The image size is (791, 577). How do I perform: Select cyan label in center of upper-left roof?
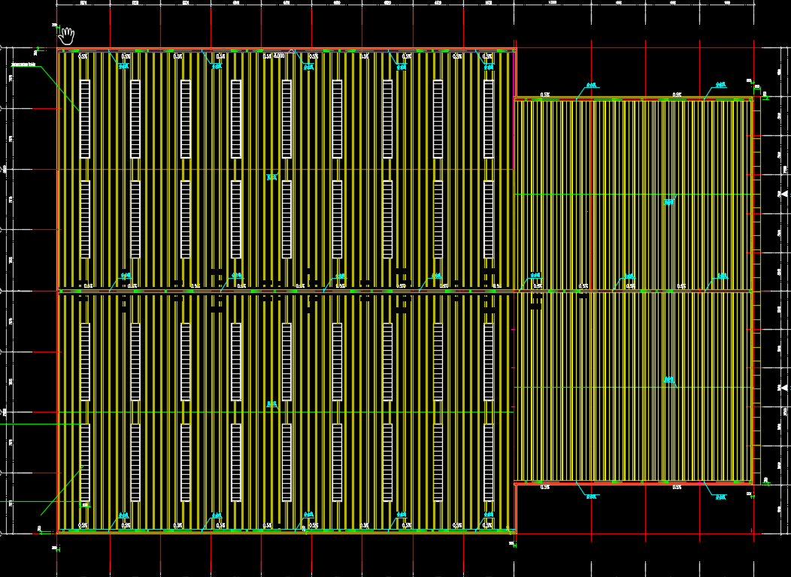(x=272, y=177)
